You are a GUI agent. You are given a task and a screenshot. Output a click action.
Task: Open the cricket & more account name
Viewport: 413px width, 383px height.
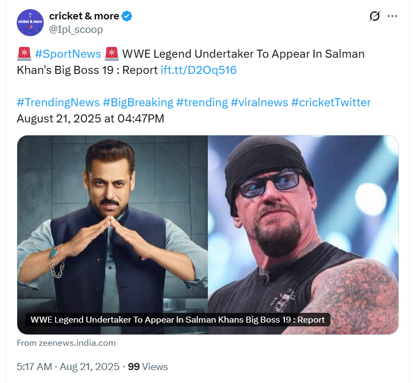84,16
